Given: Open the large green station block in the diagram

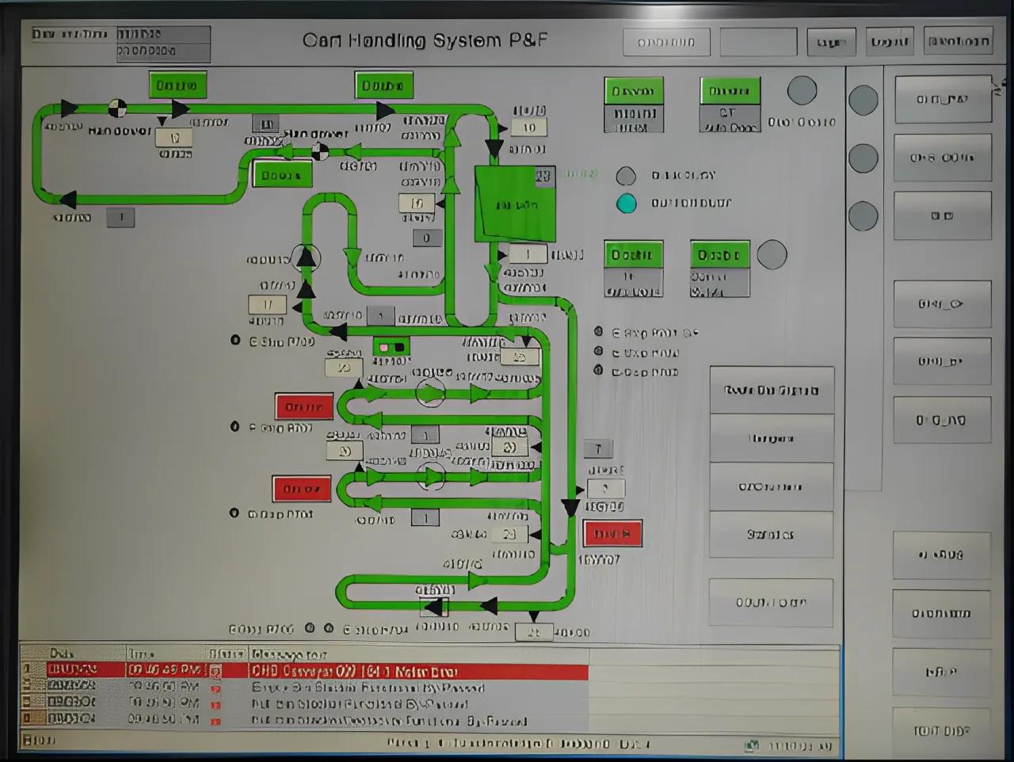Looking at the screenshot, I should click(514, 204).
